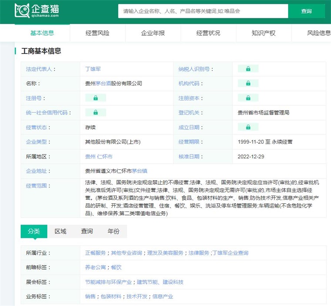Open legal representative 丁雄军 link
The image size is (331, 306).
[93, 69]
